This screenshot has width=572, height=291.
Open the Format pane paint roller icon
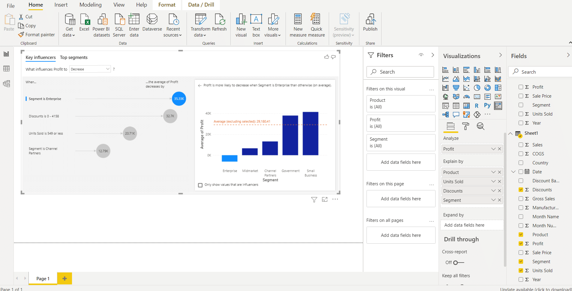click(465, 126)
